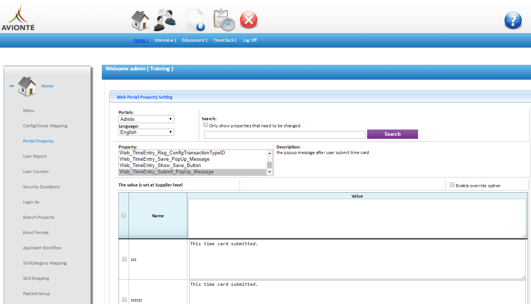Open Portal Property in the sidebar
The image size is (531, 304).
click(38, 141)
